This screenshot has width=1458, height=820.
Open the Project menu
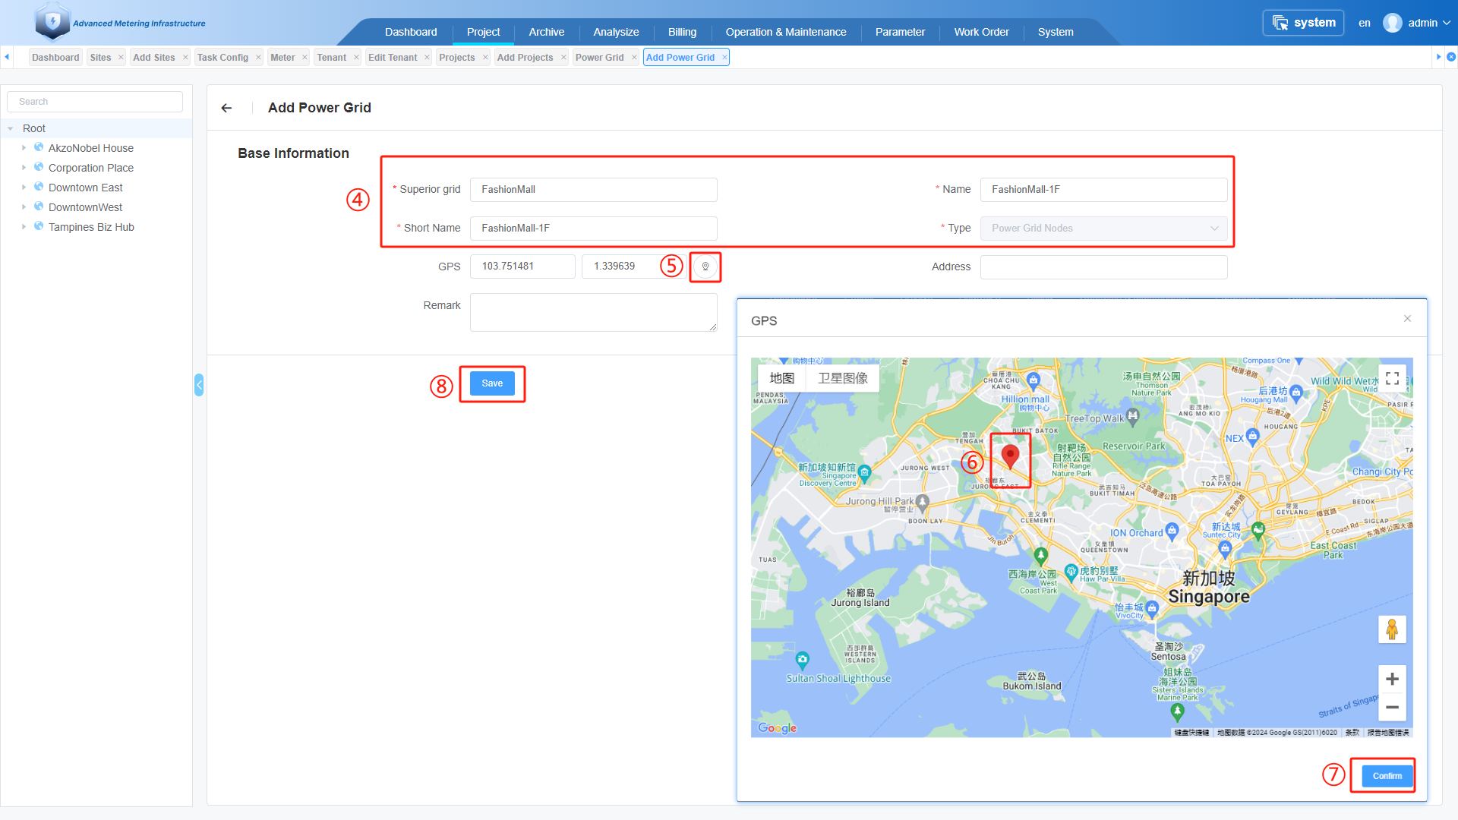click(483, 32)
